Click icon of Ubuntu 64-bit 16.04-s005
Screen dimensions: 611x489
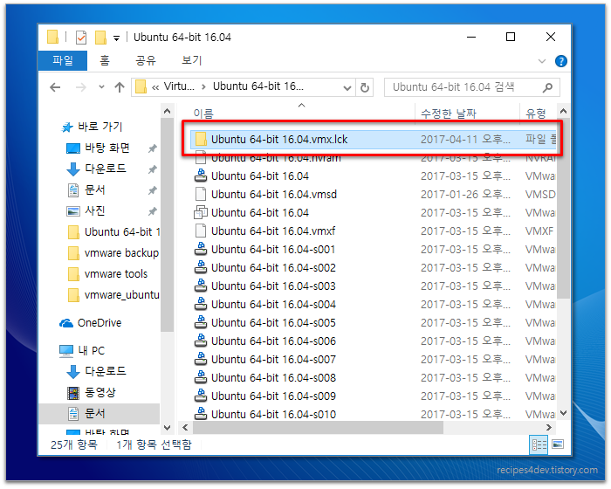pos(201,322)
